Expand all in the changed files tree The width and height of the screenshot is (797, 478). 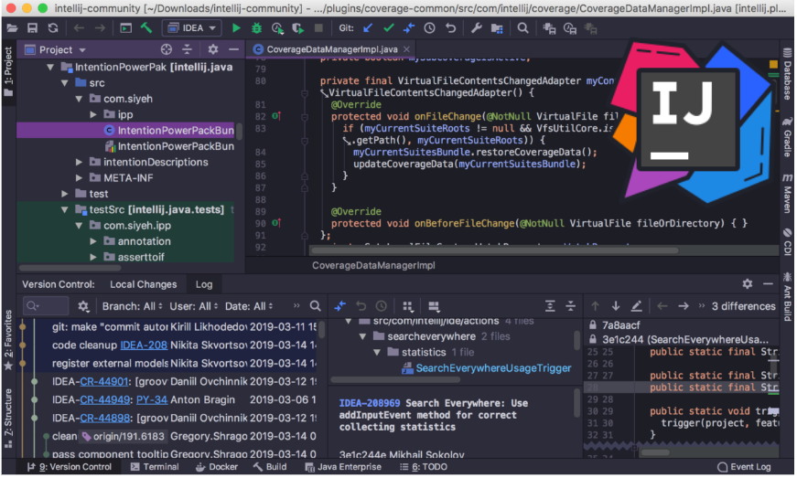tap(550, 306)
